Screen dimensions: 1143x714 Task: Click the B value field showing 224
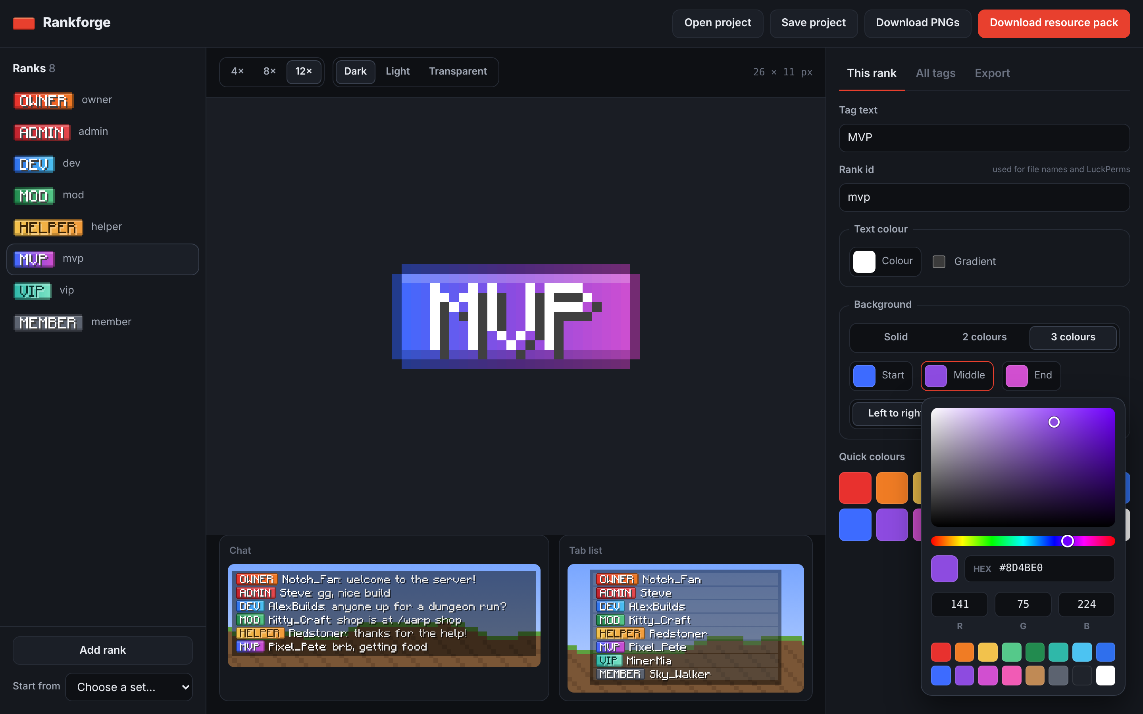[1086, 605]
